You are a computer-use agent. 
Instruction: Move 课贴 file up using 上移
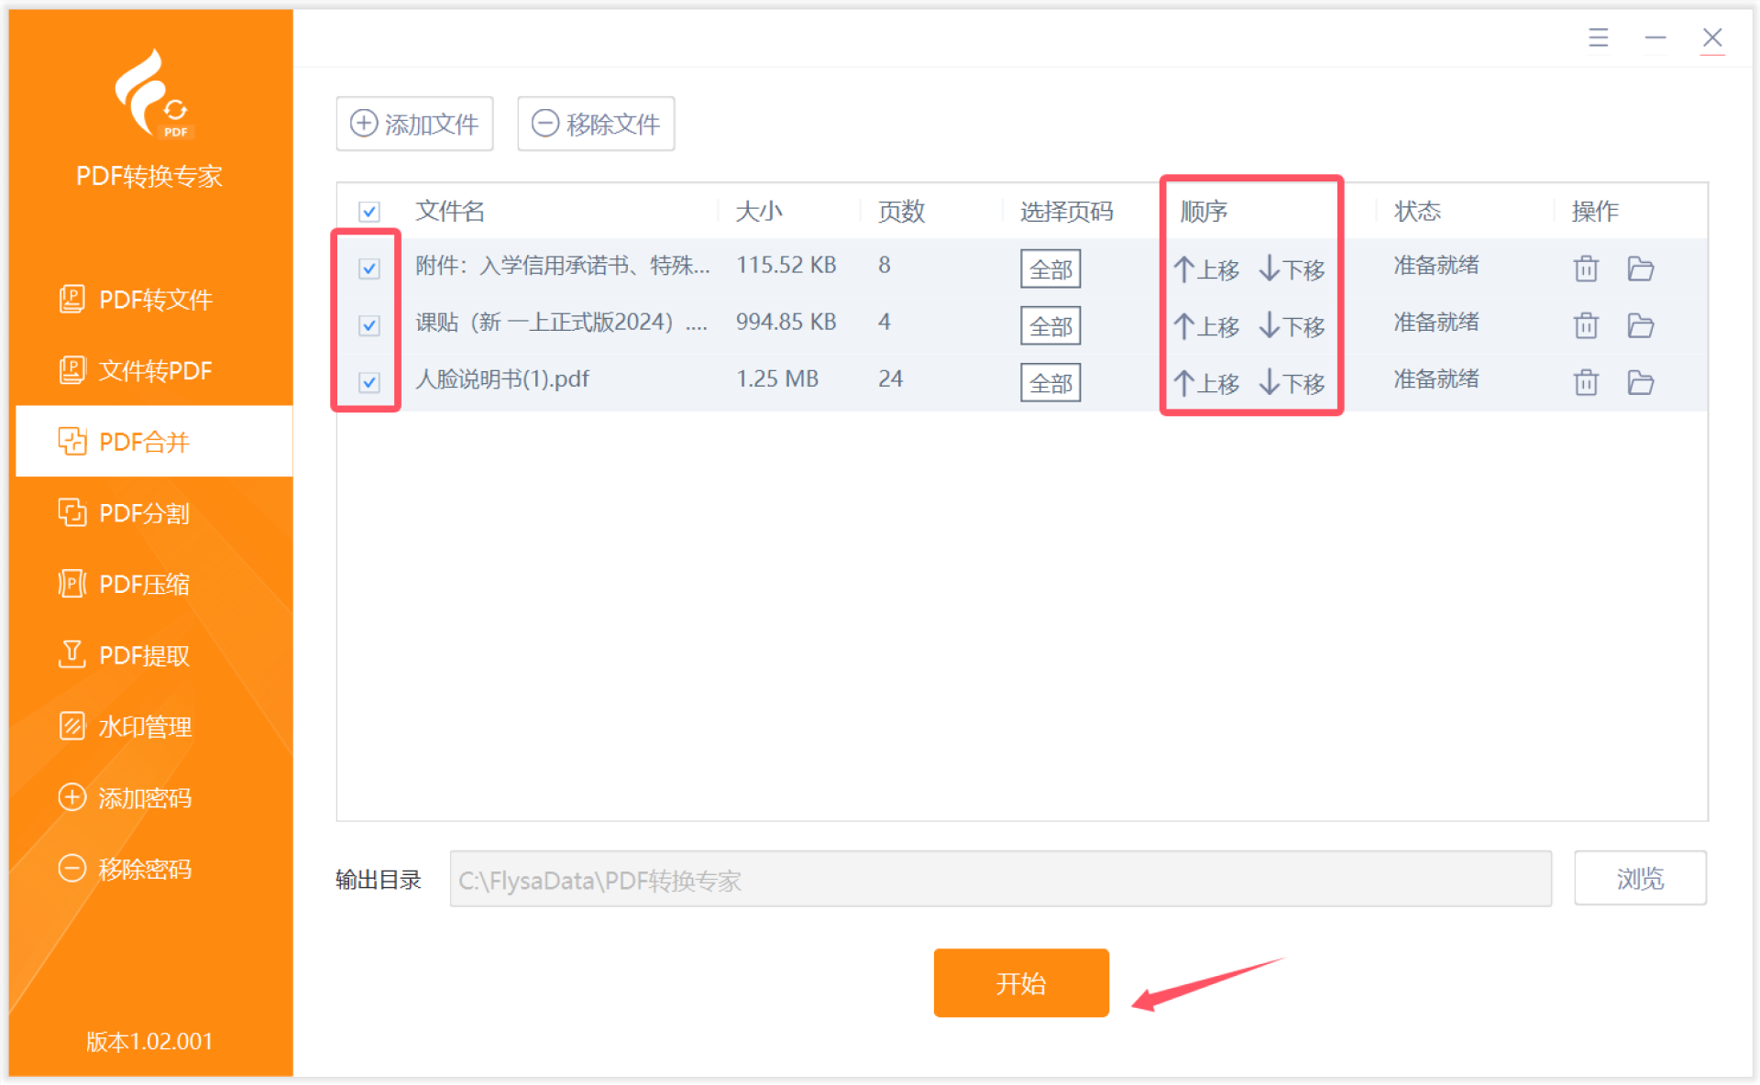pyautogui.click(x=1206, y=326)
